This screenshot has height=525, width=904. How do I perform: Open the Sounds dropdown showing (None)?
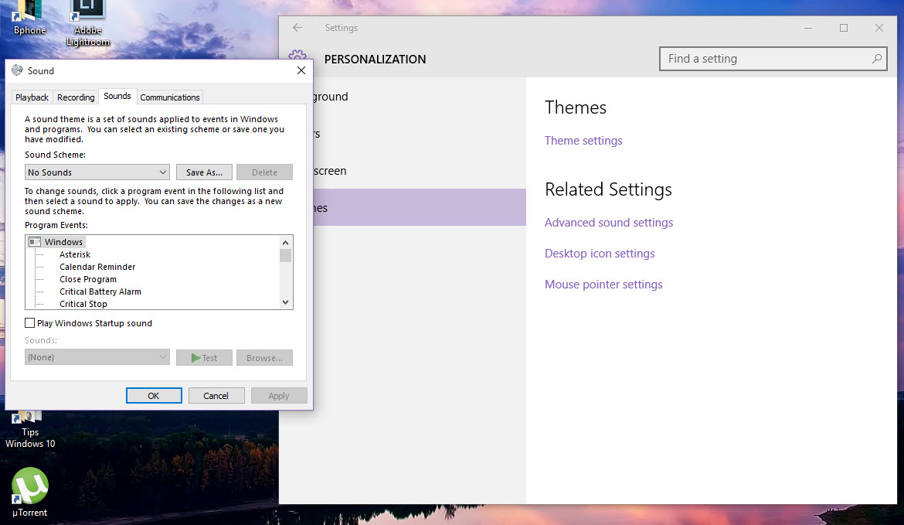(x=163, y=357)
